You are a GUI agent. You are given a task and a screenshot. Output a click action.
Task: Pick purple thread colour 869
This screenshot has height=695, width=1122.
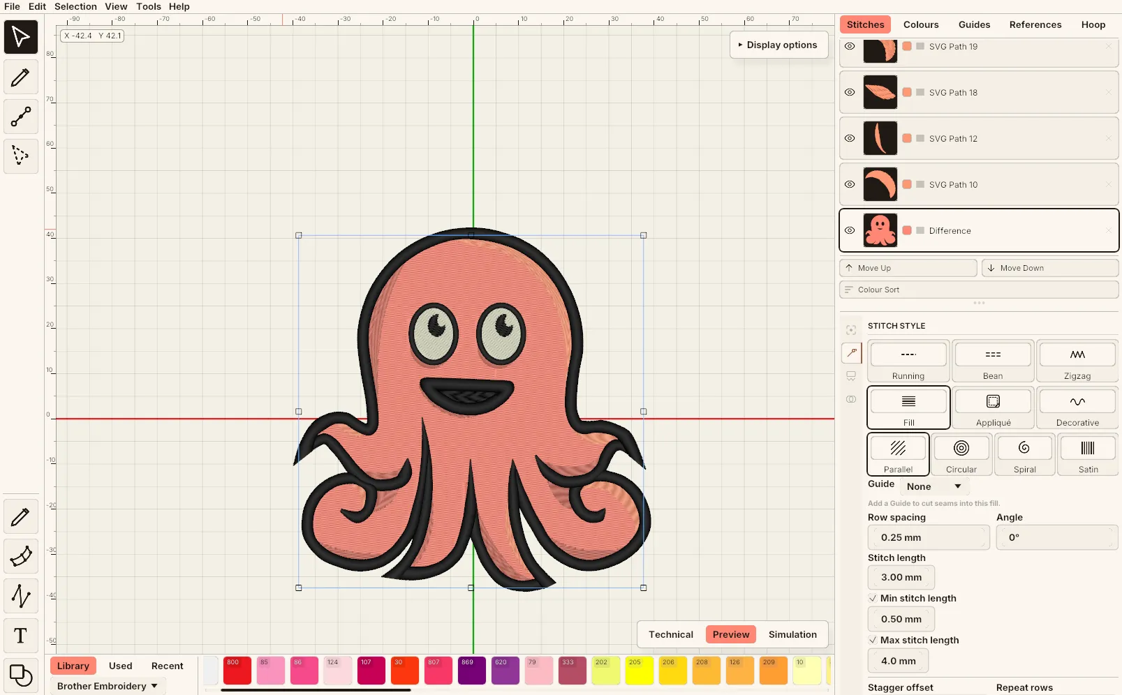point(472,671)
